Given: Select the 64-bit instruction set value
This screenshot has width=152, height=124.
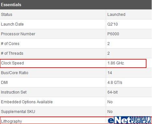Looking at the screenshot, I should (x=113, y=92).
